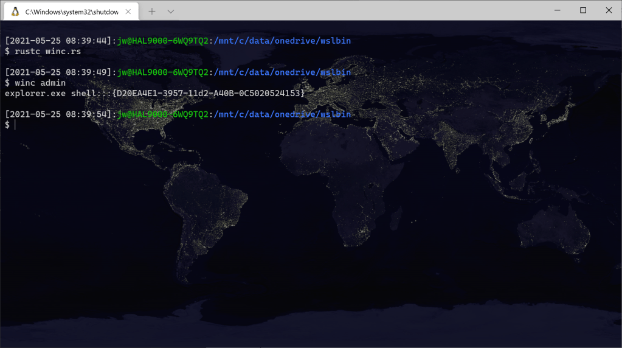Click the Linux penguin tab icon

[x=15, y=11]
